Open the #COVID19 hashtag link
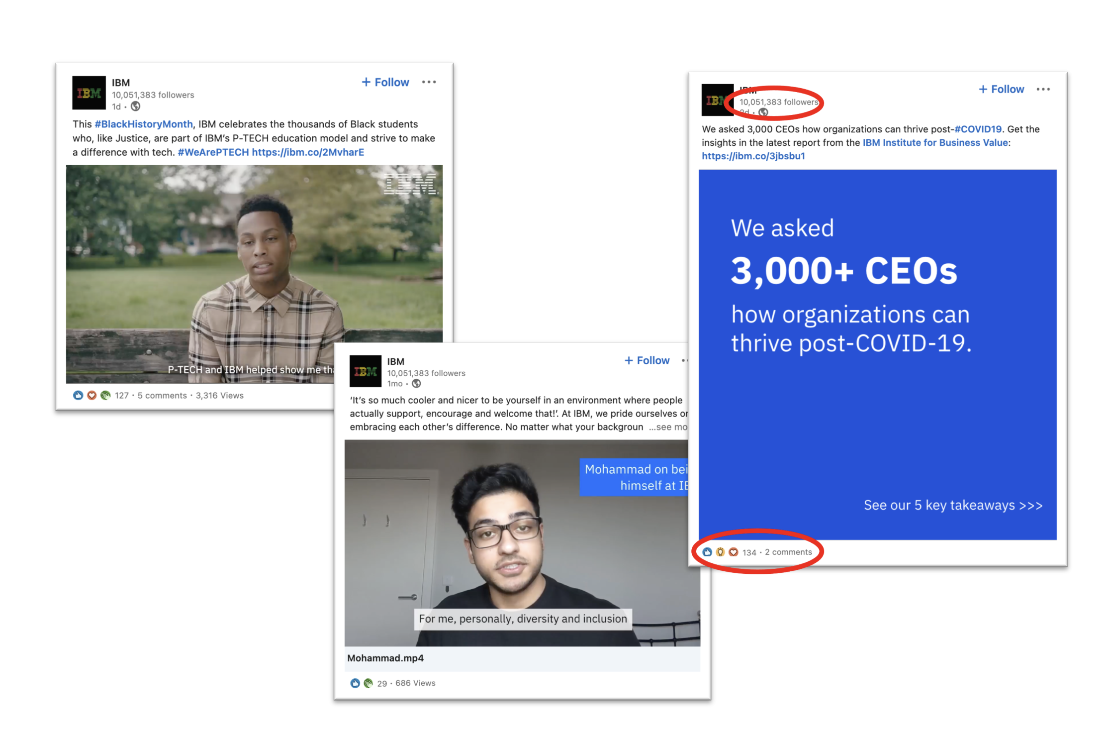 [x=978, y=129]
